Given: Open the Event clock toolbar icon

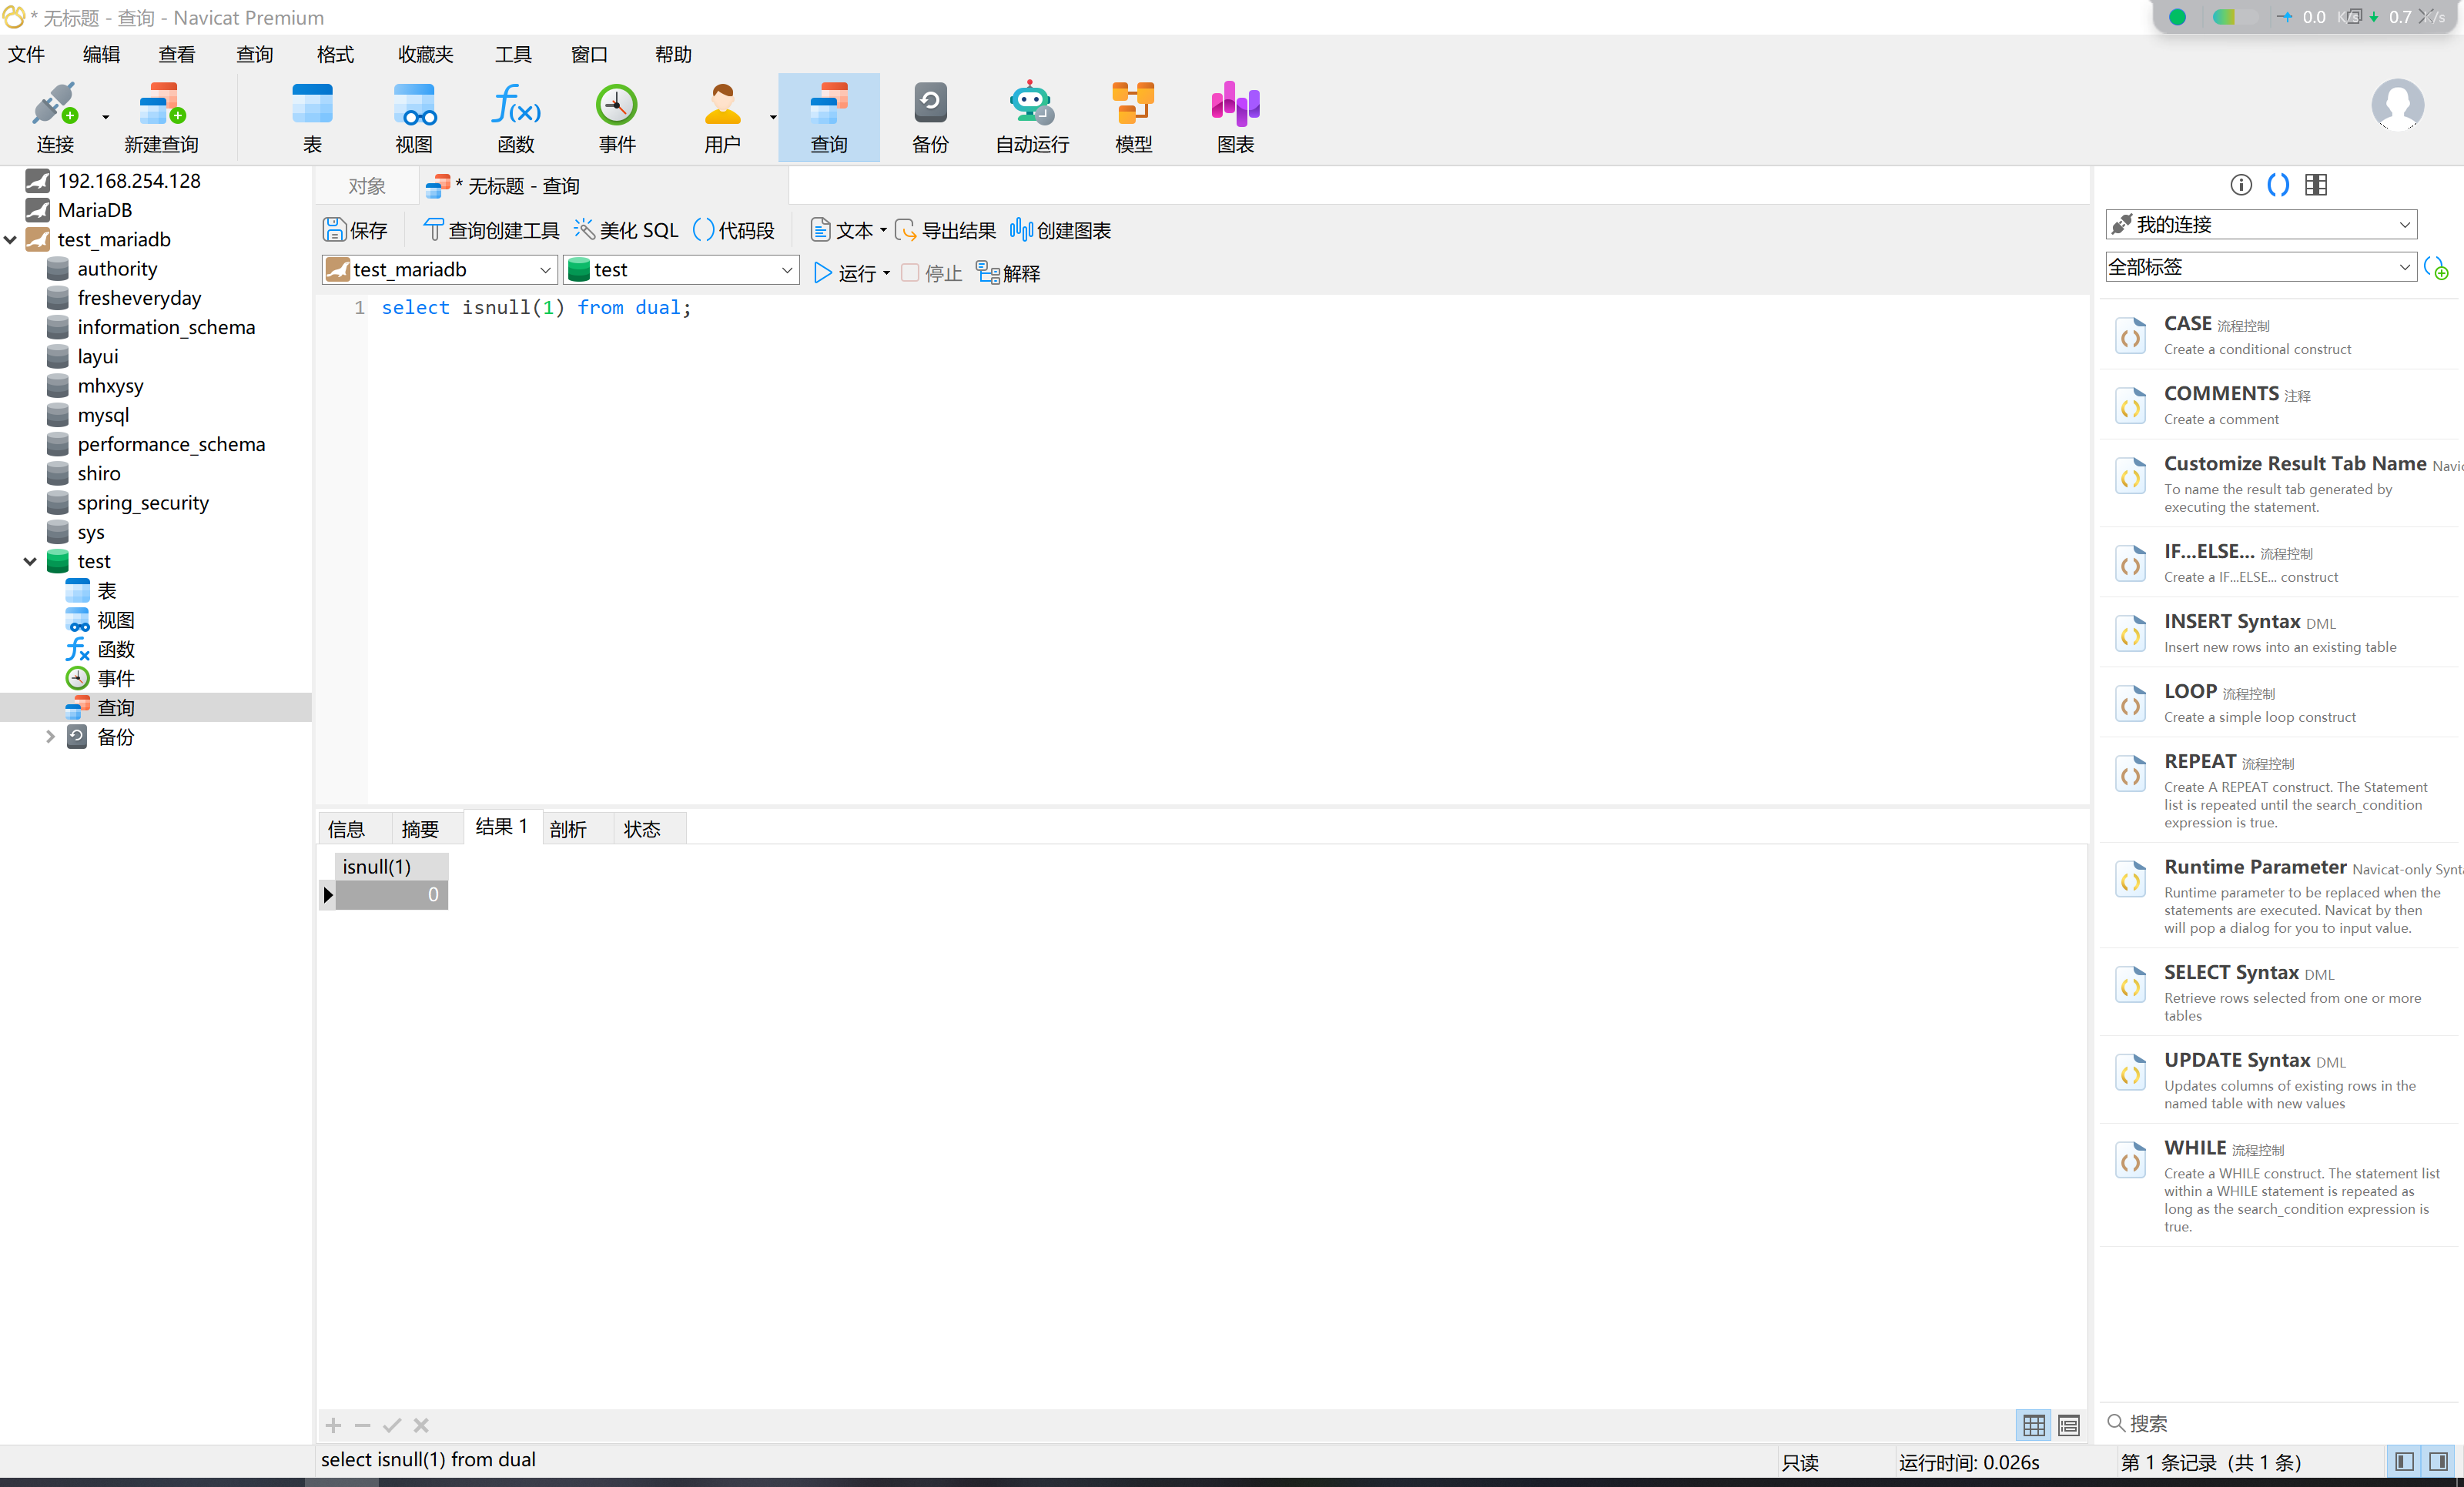Looking at the screenshot, I should (x=617, y=118).
